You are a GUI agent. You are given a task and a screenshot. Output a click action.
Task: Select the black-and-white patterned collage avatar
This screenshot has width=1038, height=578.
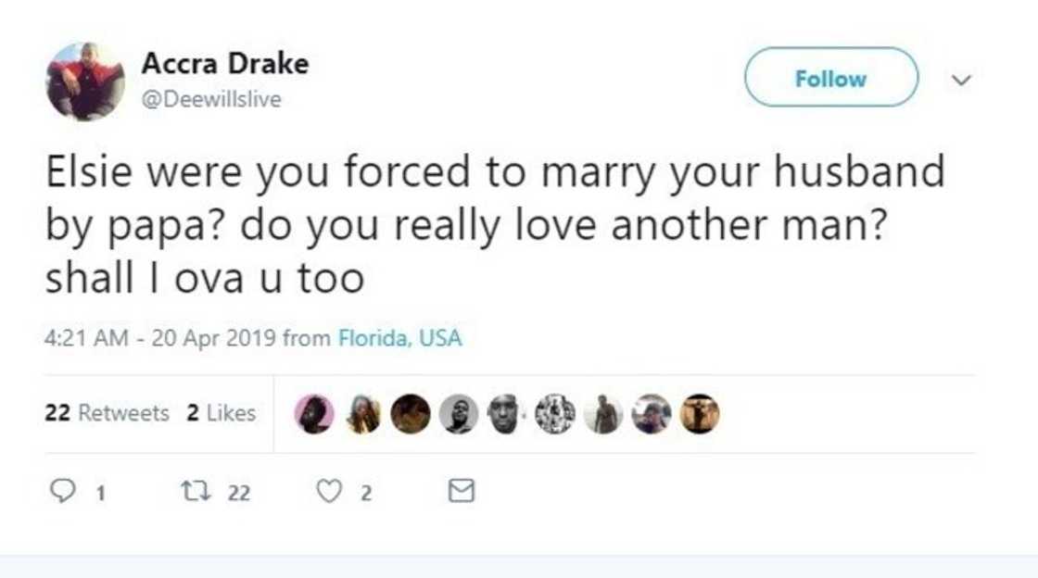click(555, 414)
